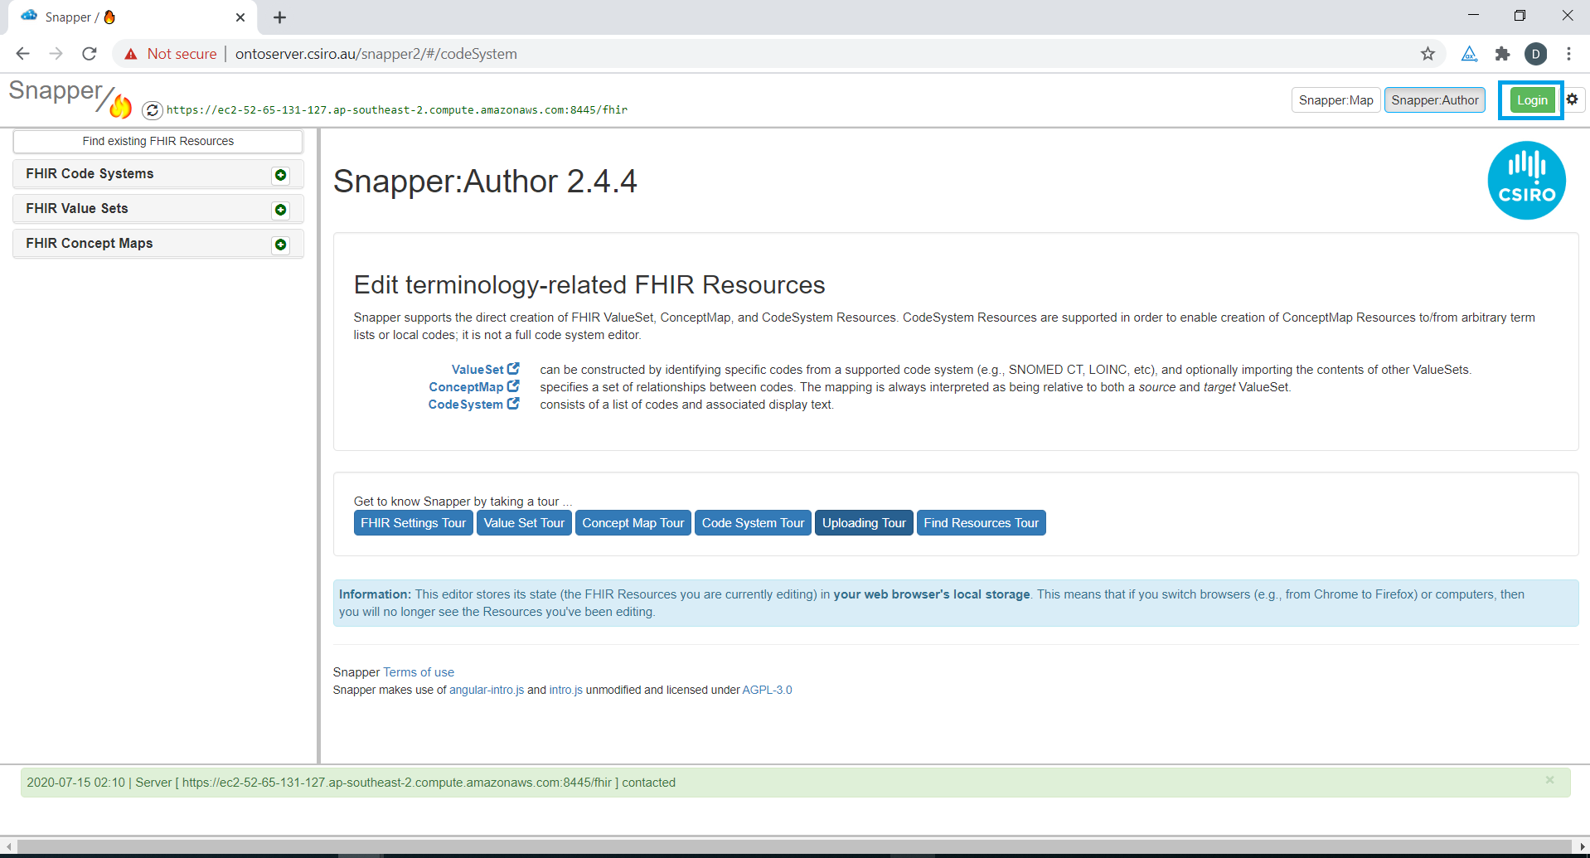Reload the page

coord(90,54)
